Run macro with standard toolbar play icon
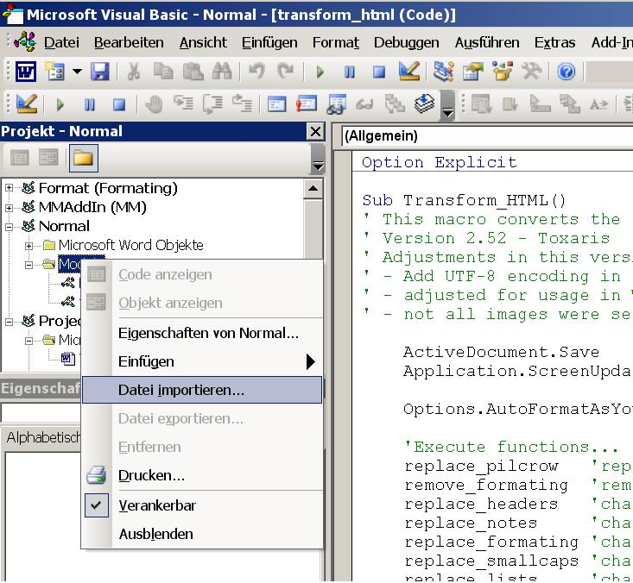Image resolution: width=633 pixels, height=583 pixels. 320,72
